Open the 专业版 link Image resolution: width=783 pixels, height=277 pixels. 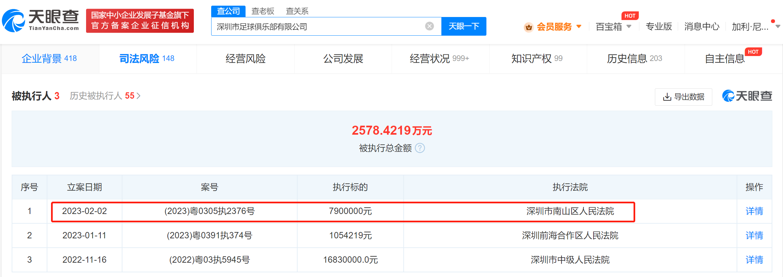(659, 26)
